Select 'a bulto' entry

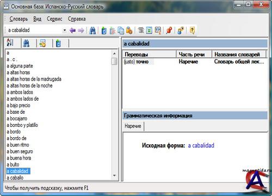pyautogui.click(x=13, y=164)
